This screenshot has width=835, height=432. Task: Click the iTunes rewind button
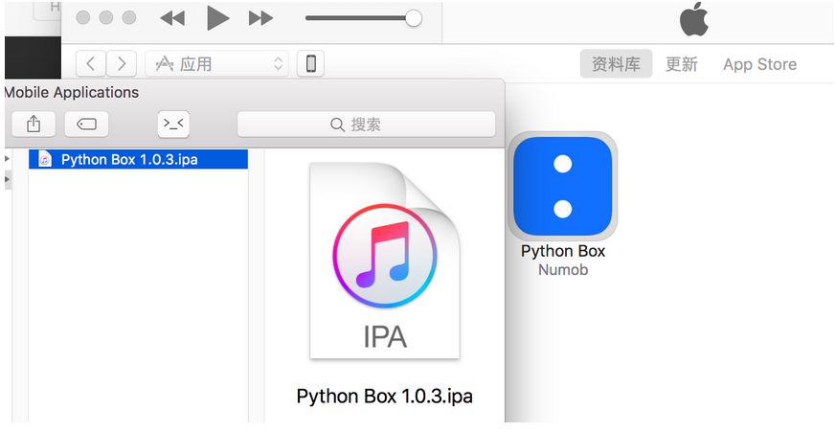[x=172, y=18]
